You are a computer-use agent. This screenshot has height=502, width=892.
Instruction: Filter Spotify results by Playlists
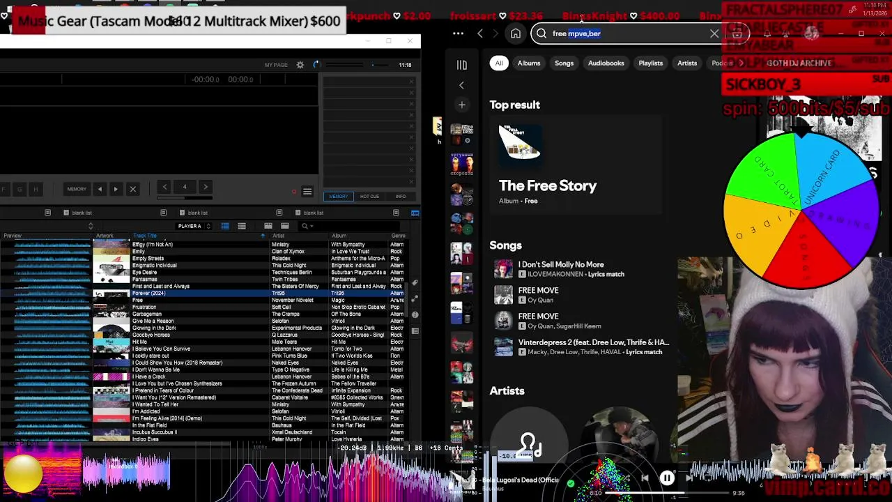pyautogui.click(x=650, y=63)
